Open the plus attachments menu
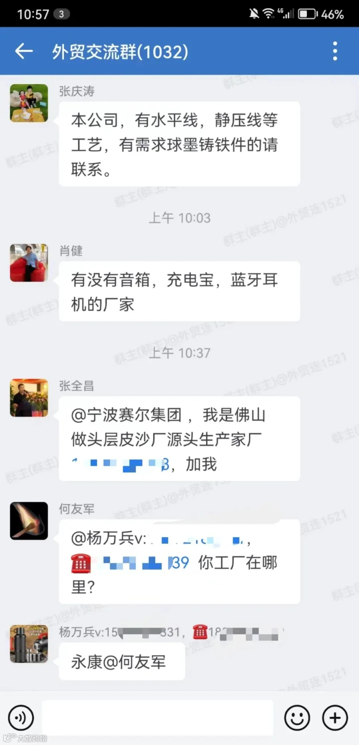359x745 pixels. point(335,717)
